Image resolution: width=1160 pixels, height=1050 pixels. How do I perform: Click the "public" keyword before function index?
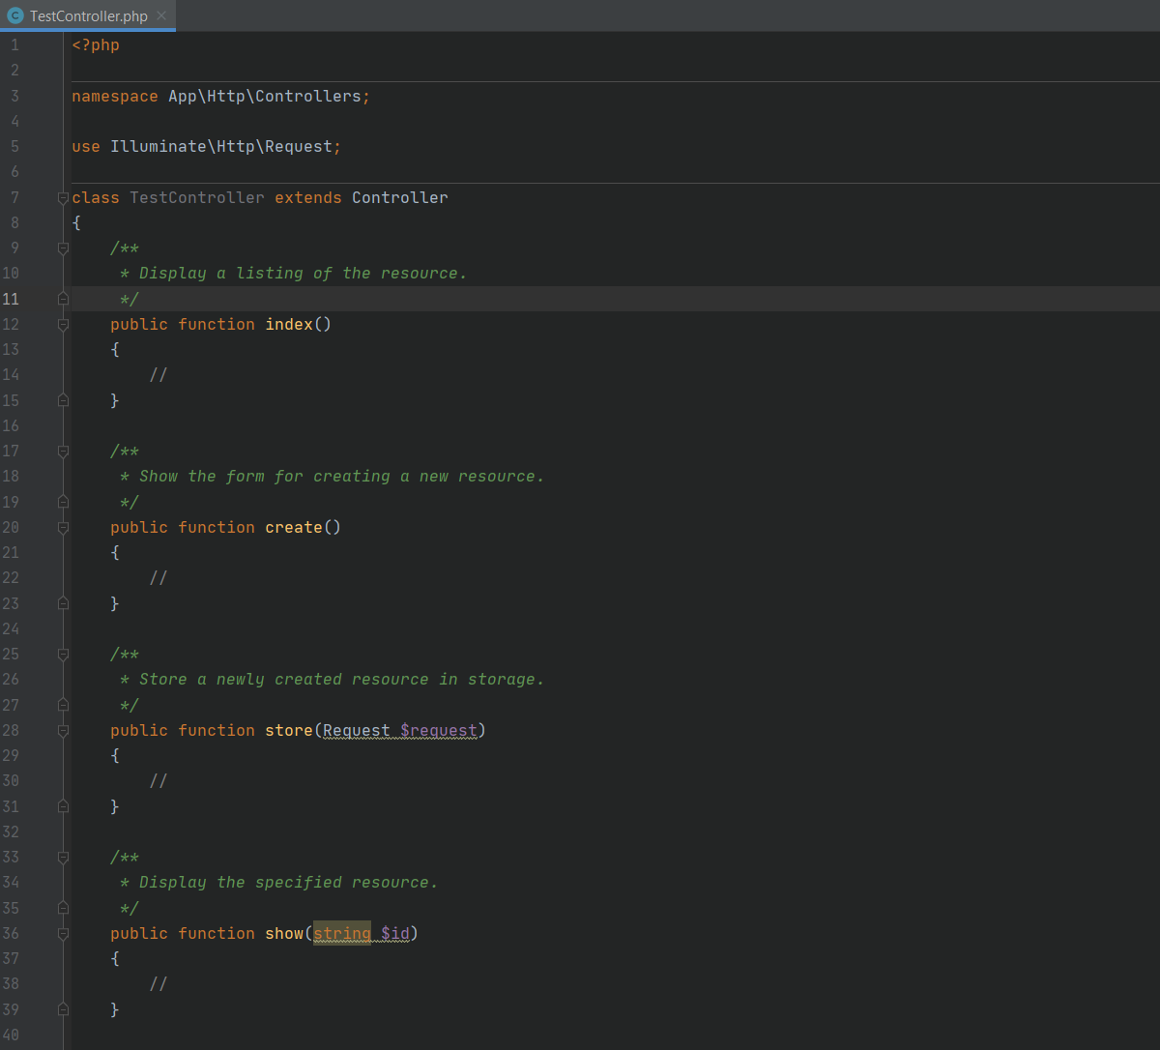(x=139, y=325)
